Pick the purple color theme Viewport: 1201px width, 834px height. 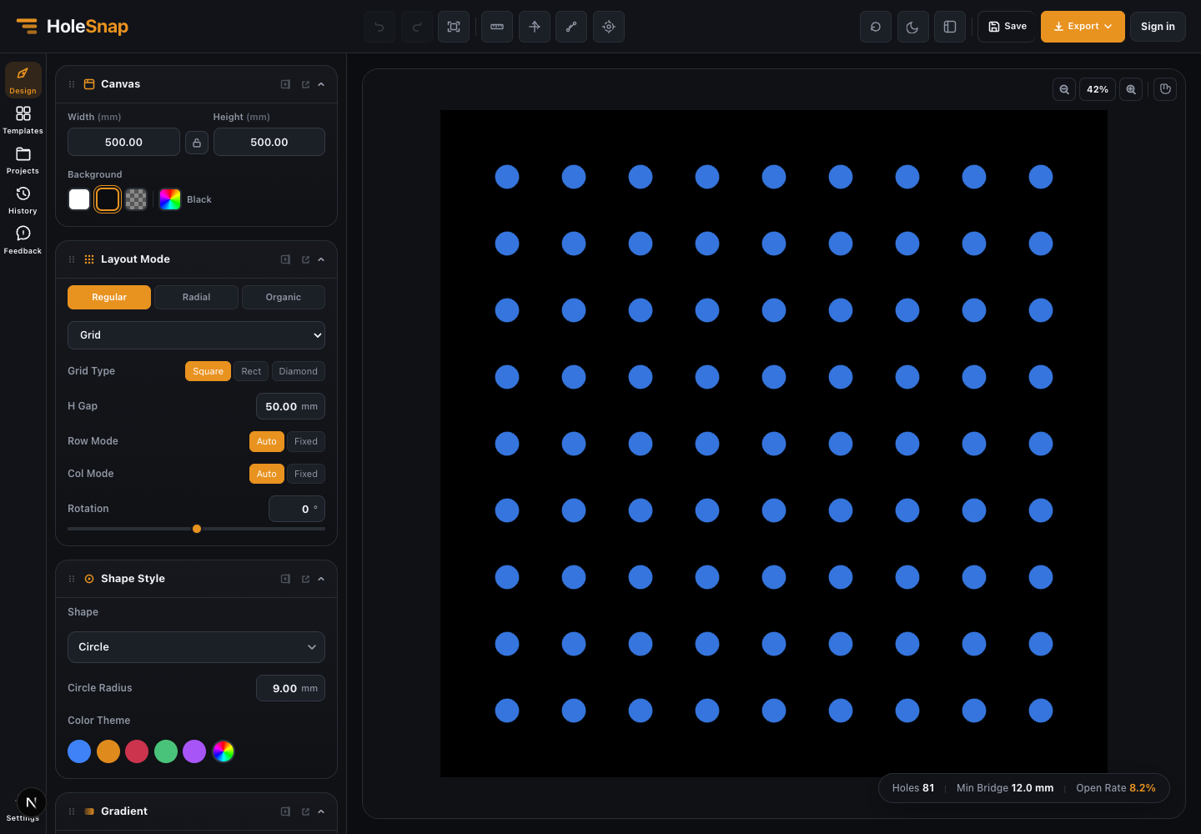click(x=194, y=751)
